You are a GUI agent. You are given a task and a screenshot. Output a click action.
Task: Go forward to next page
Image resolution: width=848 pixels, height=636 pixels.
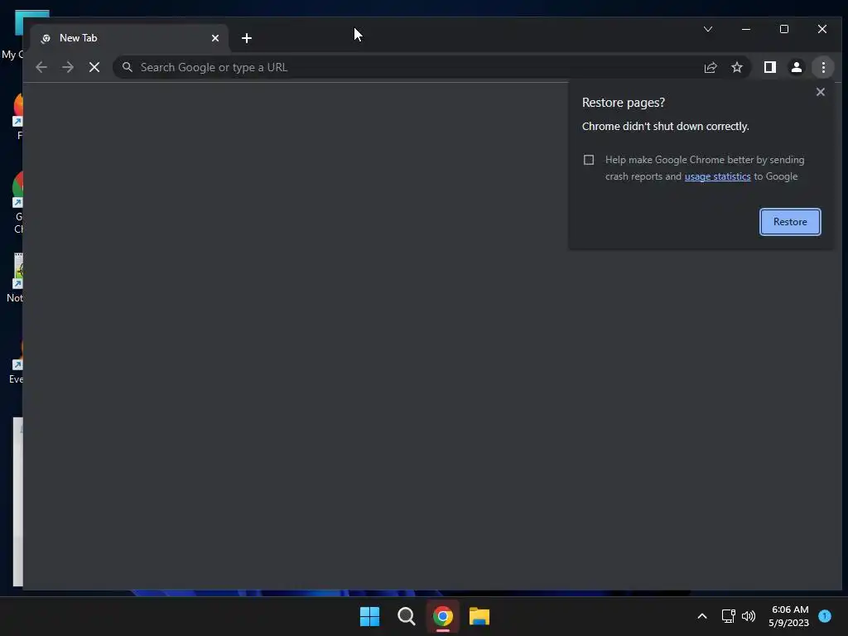(x=68, y=68)
